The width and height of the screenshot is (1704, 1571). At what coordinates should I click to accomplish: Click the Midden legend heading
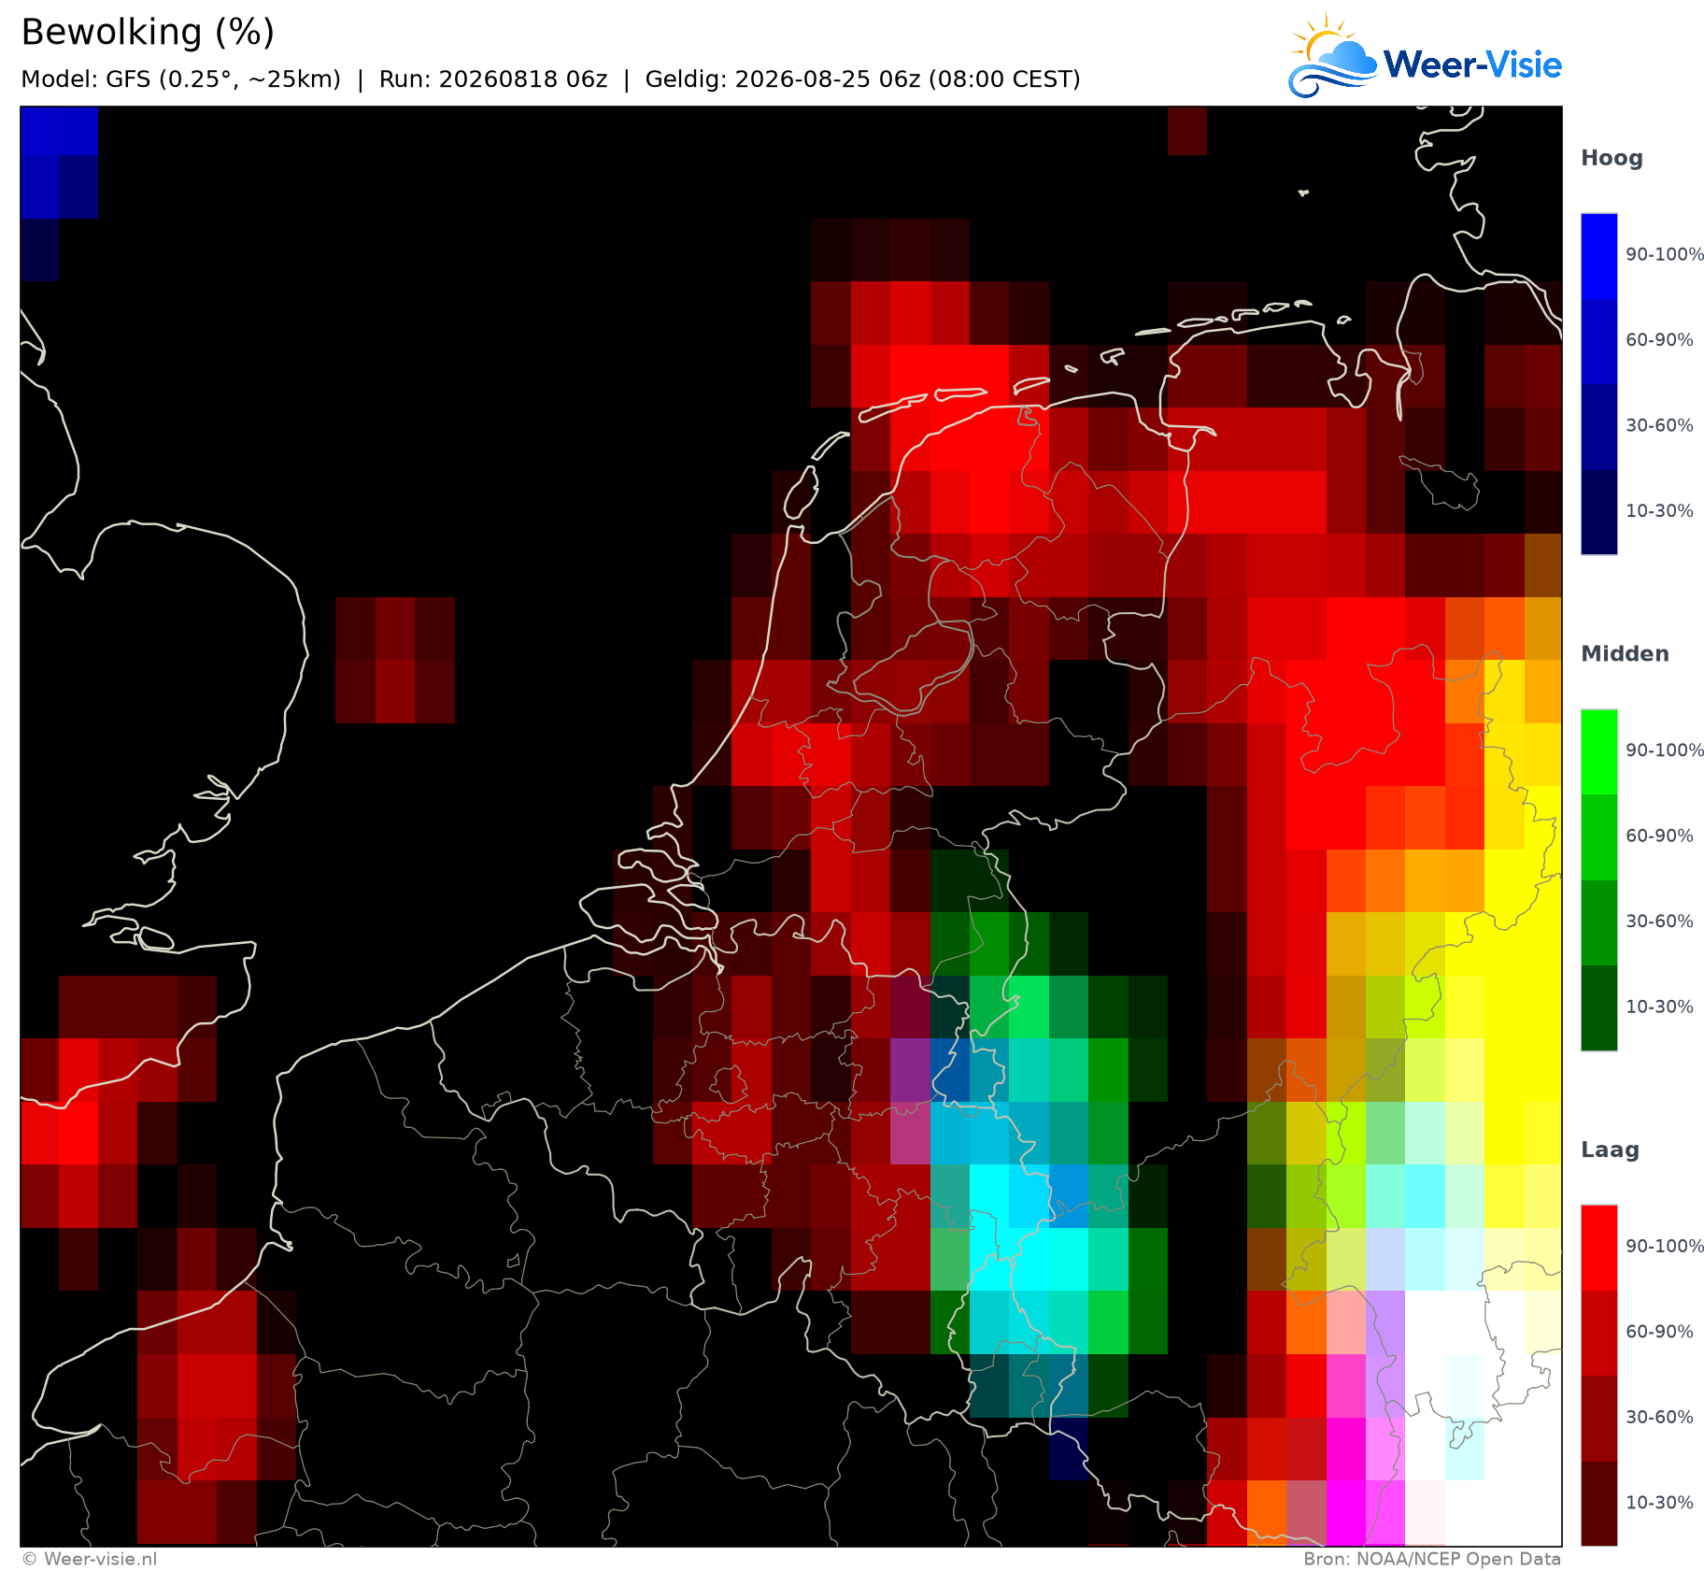point(1625,654)
